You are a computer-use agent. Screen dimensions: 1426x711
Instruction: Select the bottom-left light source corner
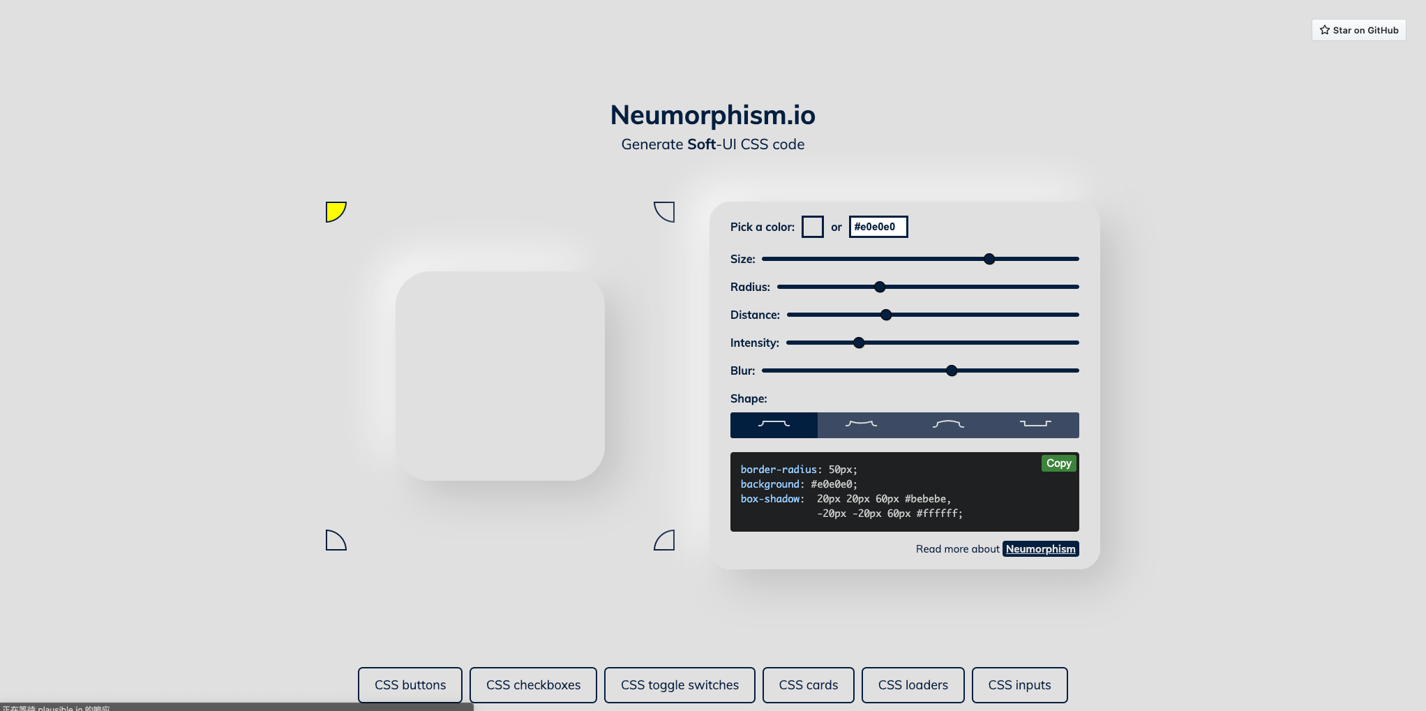335,540
